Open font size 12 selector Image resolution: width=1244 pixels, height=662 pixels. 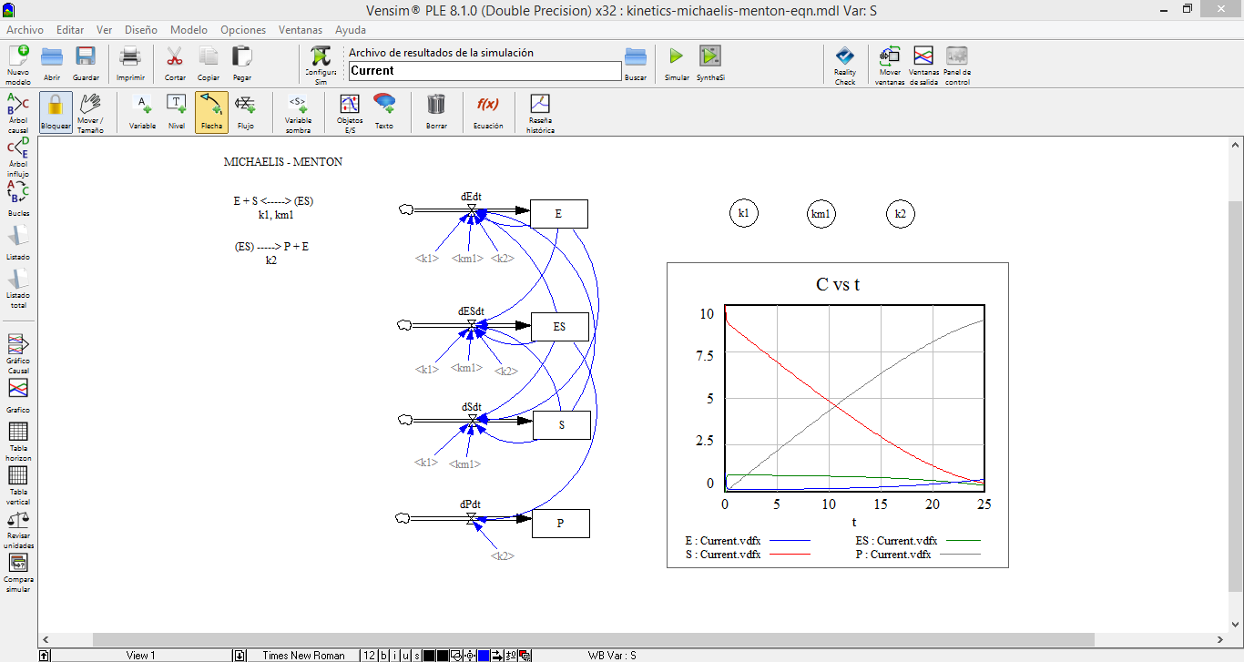click(x=369, y=656)
